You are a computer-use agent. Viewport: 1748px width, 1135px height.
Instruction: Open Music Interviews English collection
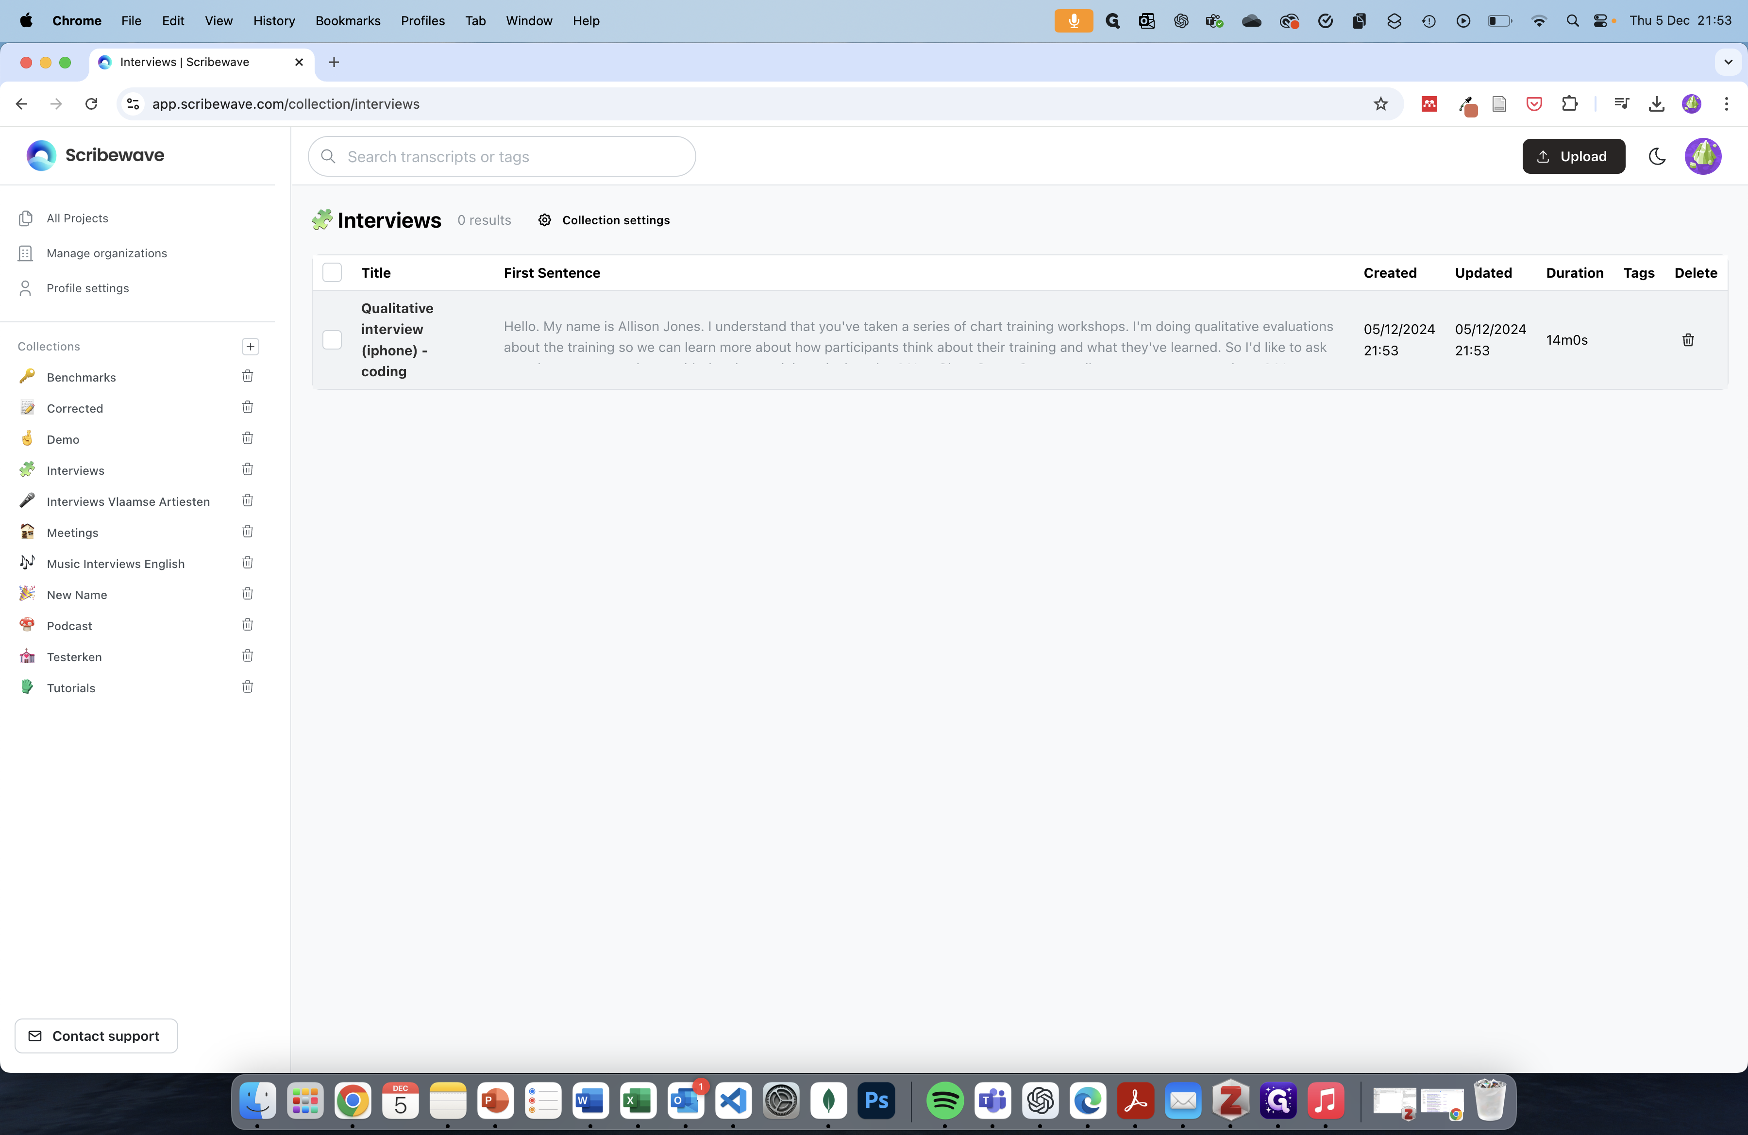[x=115, y=564]
